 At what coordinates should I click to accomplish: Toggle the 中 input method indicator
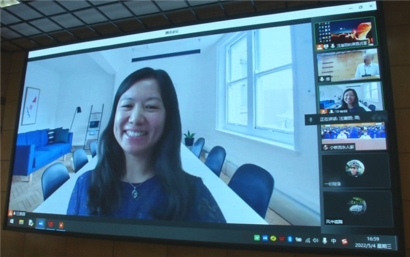pos(334,241)
